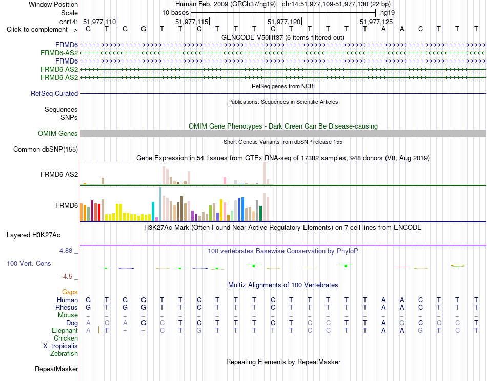Click the 100 Vert. Cons track label
Viewport: 487px width, 381px height.
pos(29,263)
